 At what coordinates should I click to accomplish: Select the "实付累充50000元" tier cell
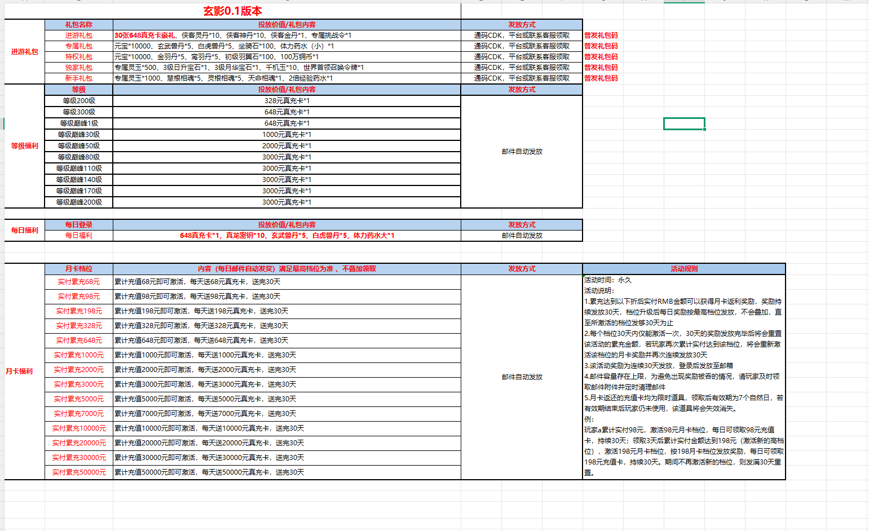78,472
